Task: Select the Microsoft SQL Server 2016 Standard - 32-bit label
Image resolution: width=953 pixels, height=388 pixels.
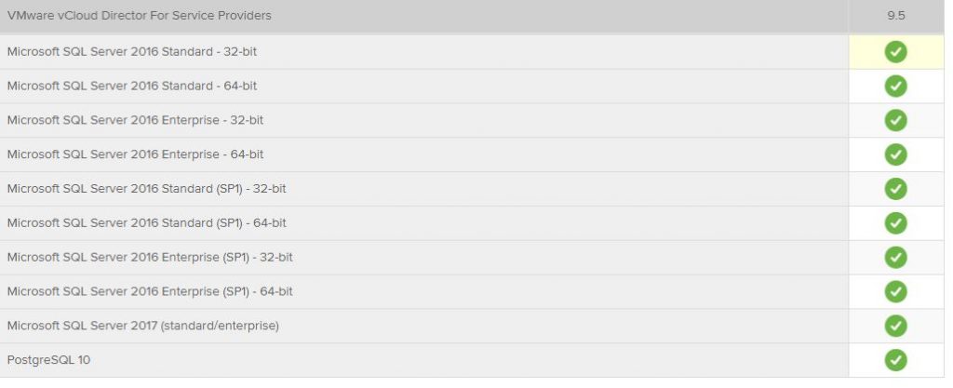Action: tap(132, 51)
